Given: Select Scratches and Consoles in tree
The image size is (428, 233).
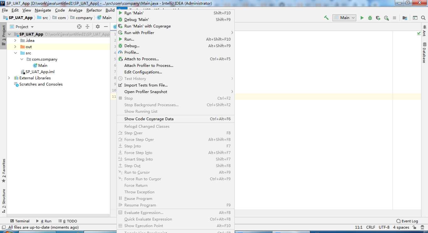Looking at the screenshot, I should (38, 84).
